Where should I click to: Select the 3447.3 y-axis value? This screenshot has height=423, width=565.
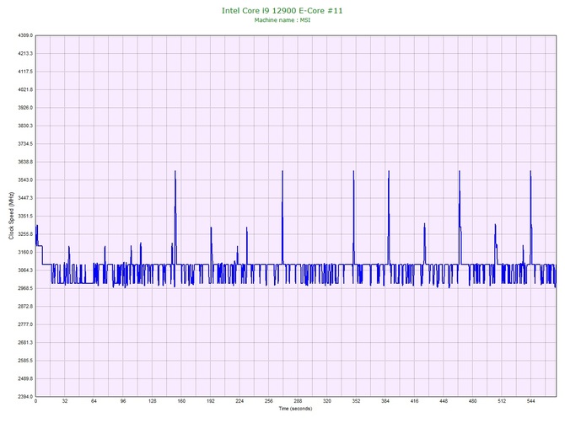(25, 198)
